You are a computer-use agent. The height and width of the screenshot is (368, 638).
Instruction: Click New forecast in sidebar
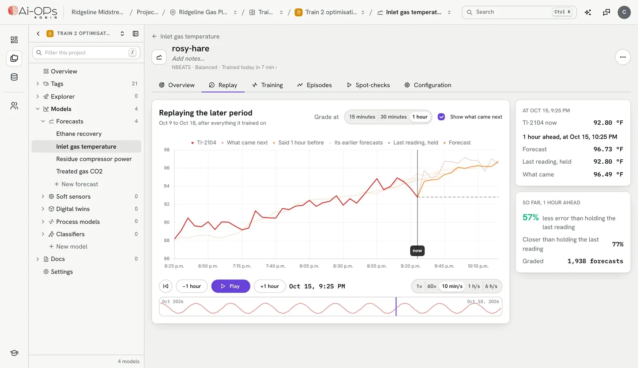coord(76,184)
